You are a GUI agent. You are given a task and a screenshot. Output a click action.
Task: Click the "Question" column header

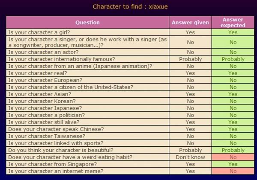87,22
